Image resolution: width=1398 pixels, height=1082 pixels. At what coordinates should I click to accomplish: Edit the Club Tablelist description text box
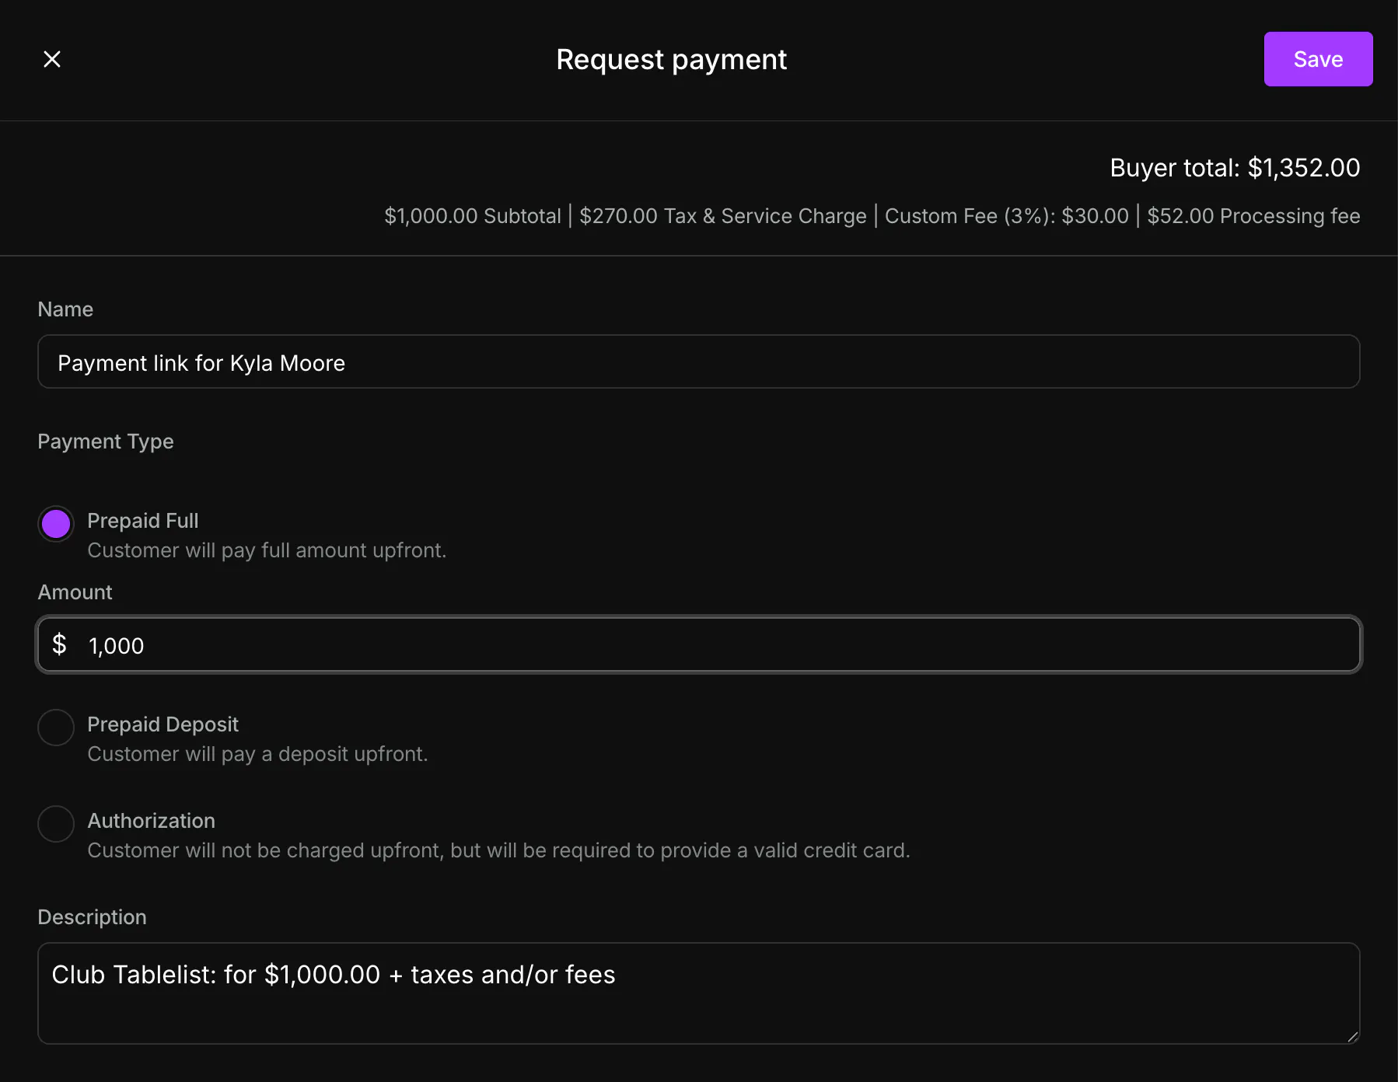pos(699,993)
